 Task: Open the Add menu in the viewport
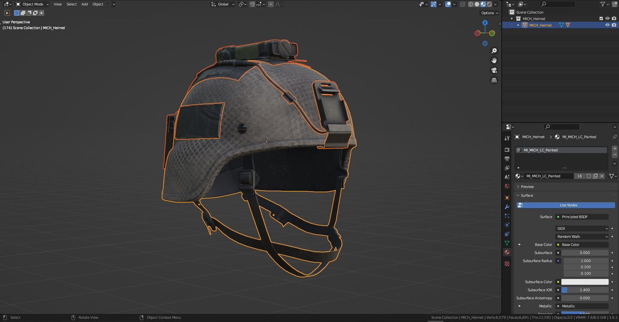click(x=84, y=4)
